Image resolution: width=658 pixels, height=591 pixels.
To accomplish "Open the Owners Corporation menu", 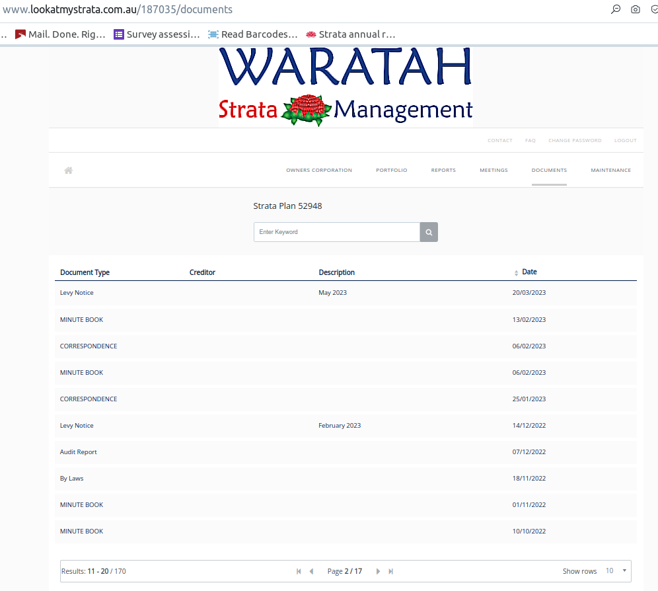I will [319, 171].
